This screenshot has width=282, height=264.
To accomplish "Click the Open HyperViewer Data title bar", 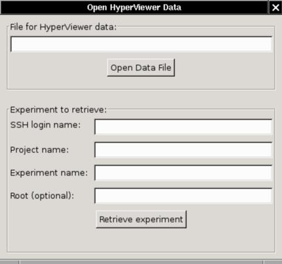I will (x=134, y=7).
